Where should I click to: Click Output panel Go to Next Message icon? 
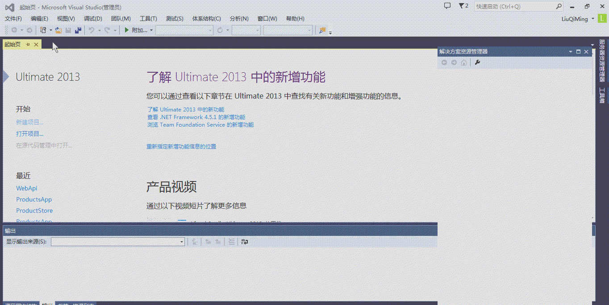(218, 242)
